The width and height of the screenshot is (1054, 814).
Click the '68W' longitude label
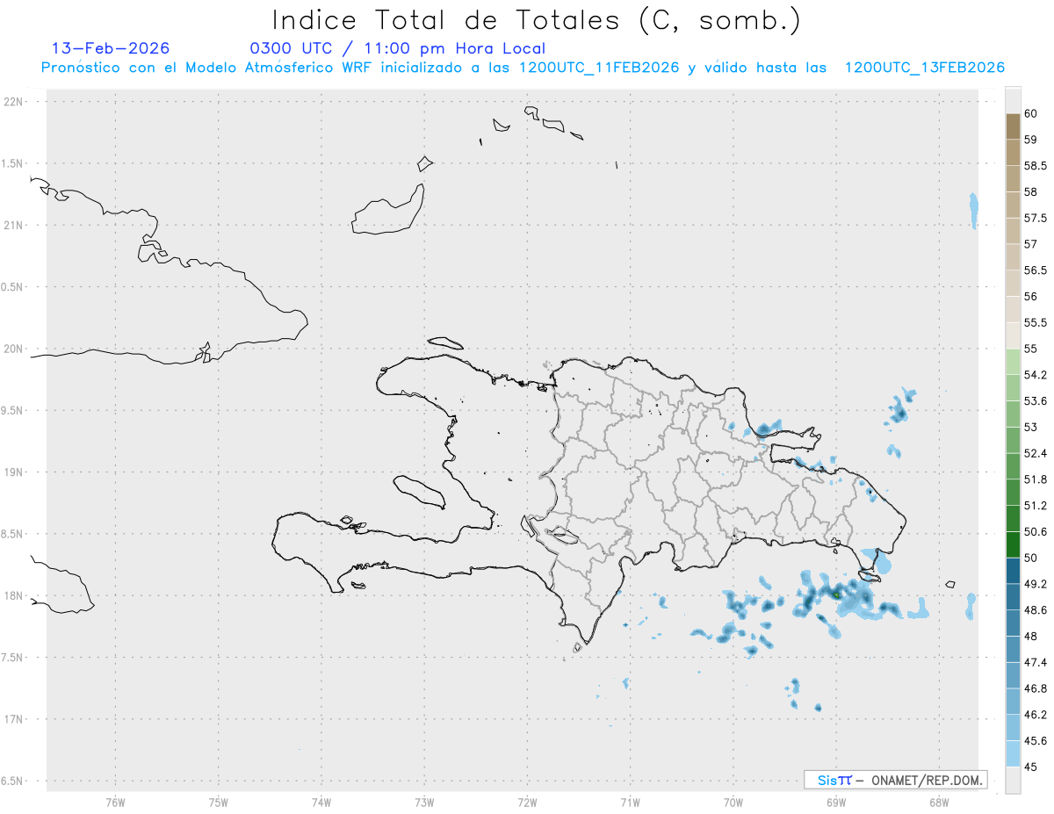pyautogui.click(x=939, y=802)
